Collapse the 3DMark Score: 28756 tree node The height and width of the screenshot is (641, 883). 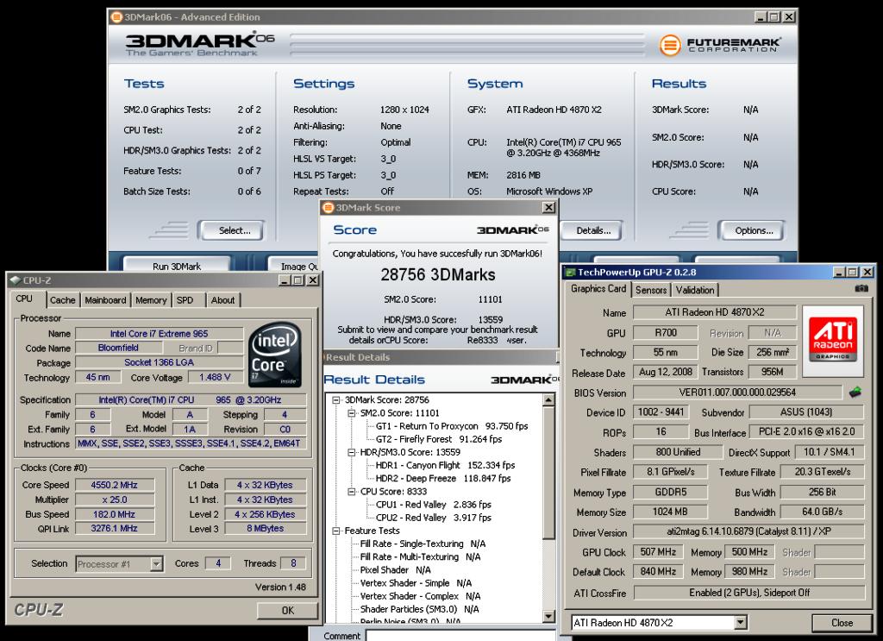coord(337,400)
